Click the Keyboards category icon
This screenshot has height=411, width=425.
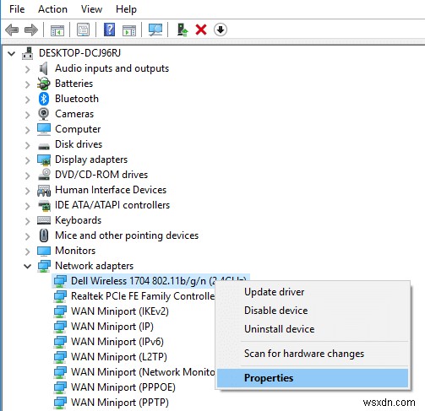click(44, 220)
